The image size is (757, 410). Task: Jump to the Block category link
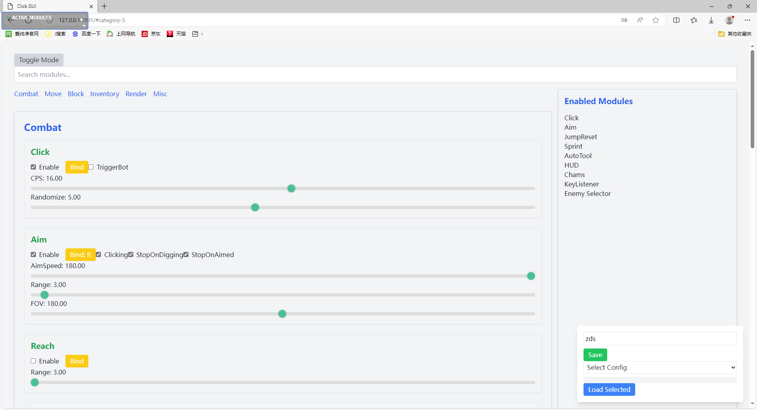click(76, 94)
